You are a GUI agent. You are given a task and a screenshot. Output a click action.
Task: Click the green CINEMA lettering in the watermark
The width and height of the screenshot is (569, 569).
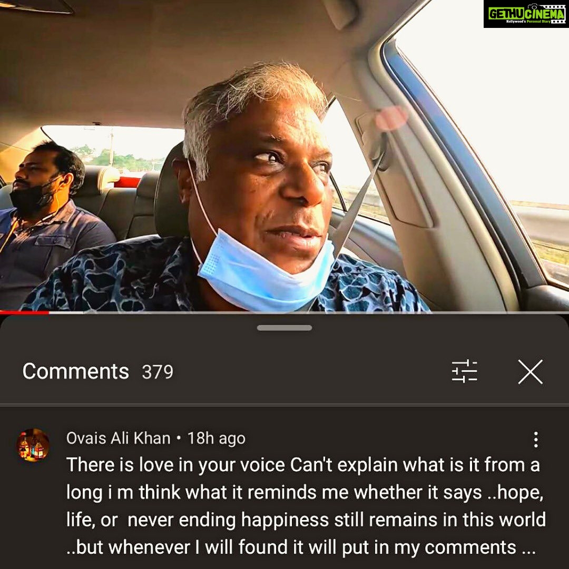(546, 14)
